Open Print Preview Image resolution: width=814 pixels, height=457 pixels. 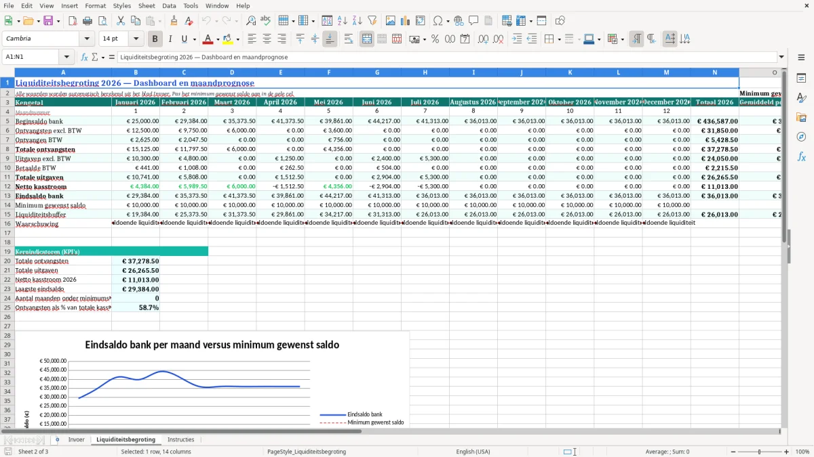coord(102,21)
